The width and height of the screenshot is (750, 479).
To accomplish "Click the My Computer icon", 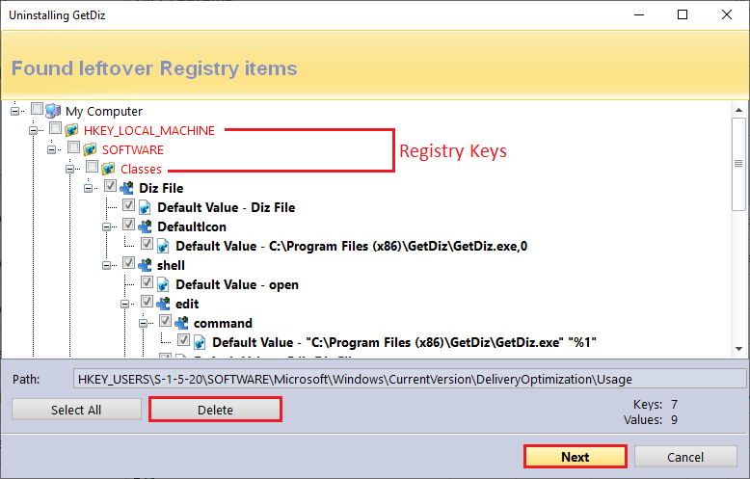I will (x=53, y=111).
